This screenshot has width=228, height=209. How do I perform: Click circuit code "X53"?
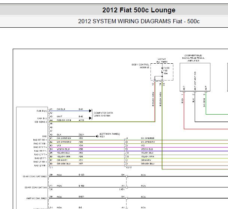point(81,153)
